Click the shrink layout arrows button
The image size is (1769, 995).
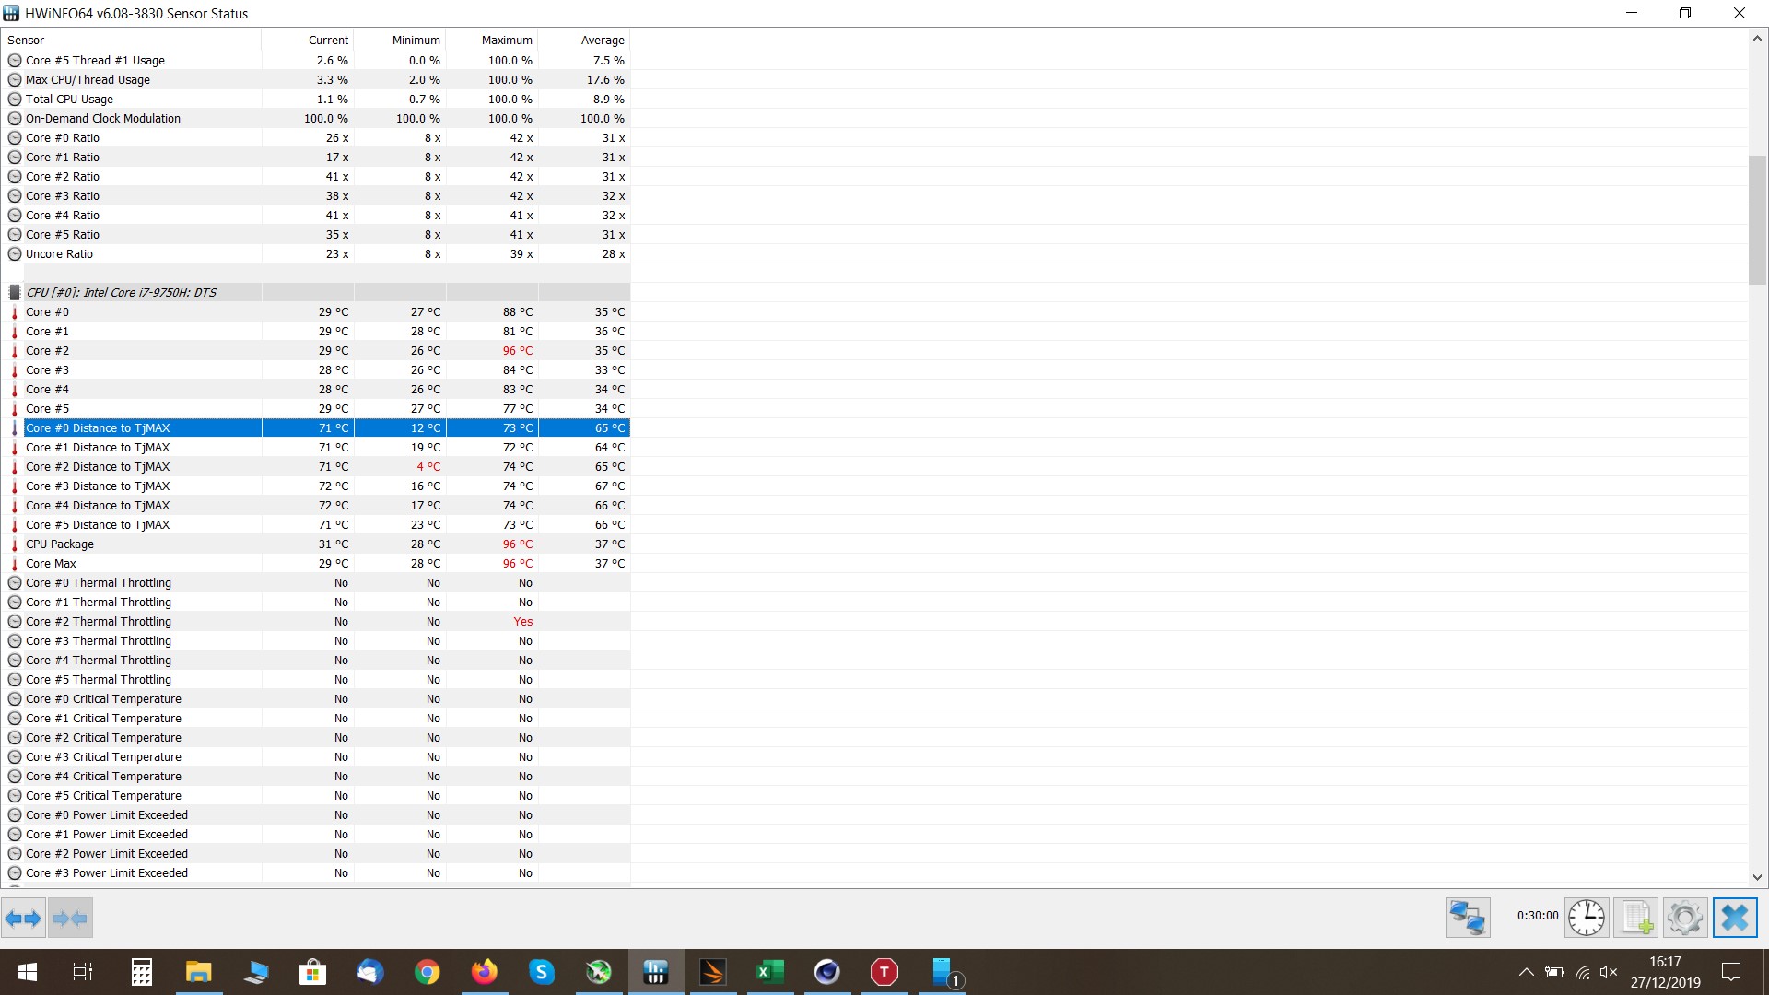[70, 918]
